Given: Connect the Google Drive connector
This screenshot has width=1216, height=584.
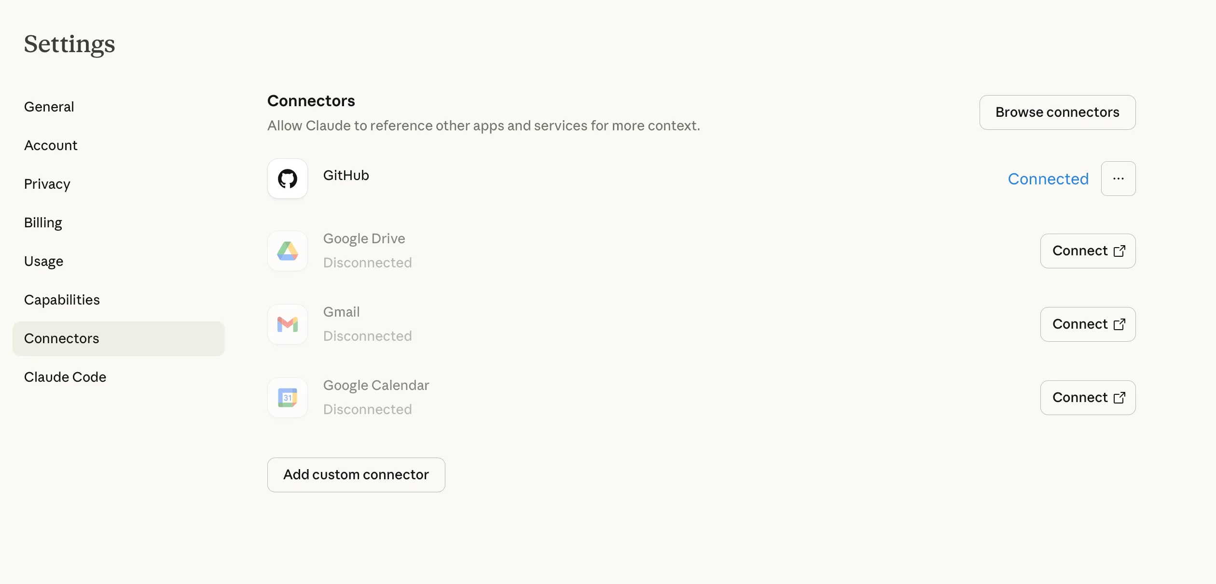Looking at the screenshot, I should tap(1088, 251).
